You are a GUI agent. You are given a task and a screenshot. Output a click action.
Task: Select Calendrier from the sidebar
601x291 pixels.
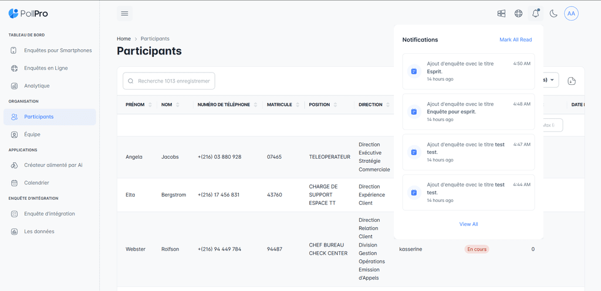coord(36,183)
